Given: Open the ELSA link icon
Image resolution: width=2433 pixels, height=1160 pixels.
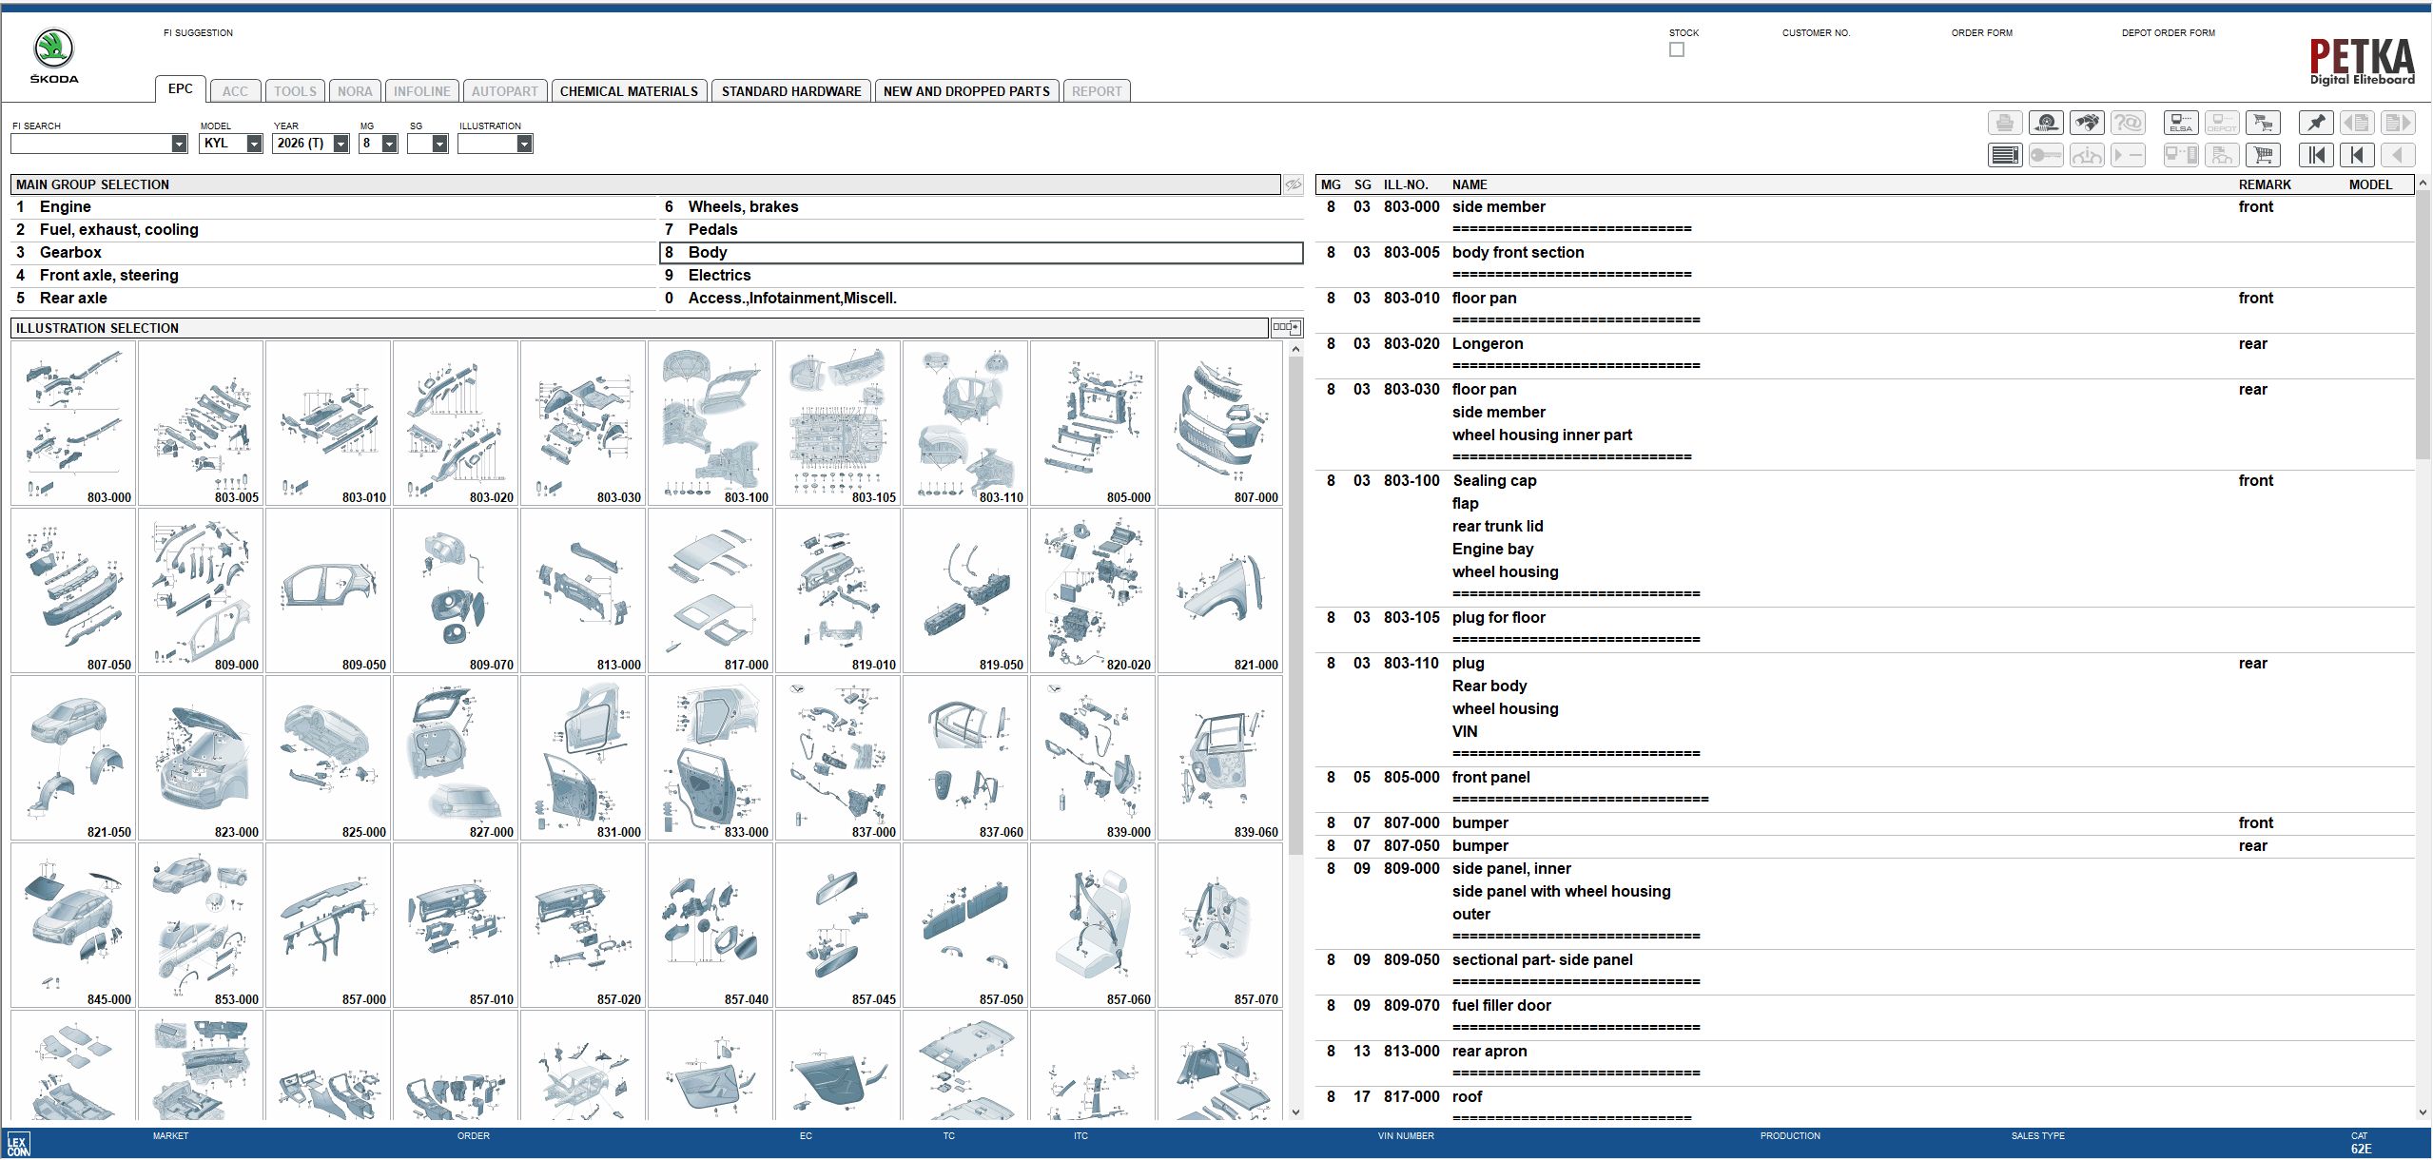Looking at the screenshot, I should 2181,124.
